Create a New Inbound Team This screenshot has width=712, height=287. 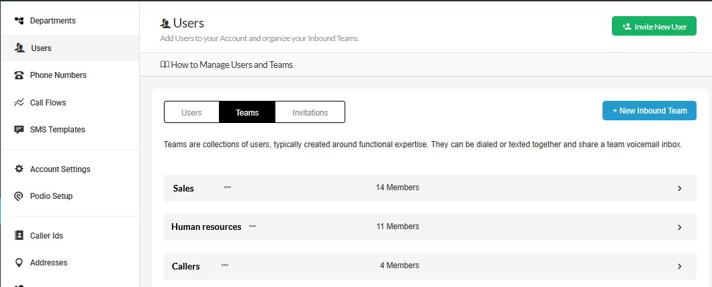(649, 111)
